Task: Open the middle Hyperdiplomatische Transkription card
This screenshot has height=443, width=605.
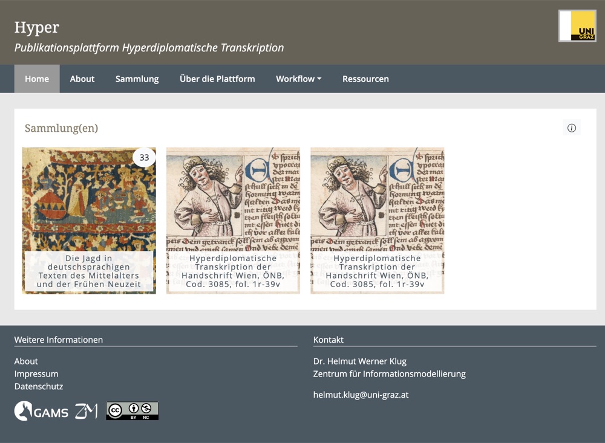Action: tap(233, 221)
